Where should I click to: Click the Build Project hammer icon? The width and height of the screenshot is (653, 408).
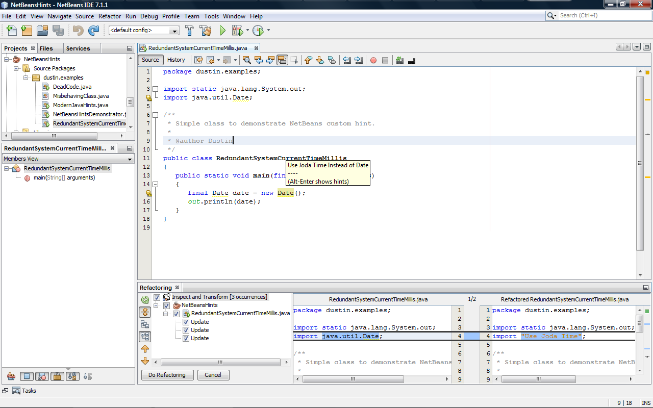pyautogui.click(x=190, y=31)
